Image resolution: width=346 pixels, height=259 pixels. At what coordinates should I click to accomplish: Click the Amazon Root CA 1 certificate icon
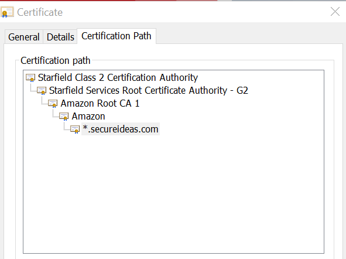53,104
